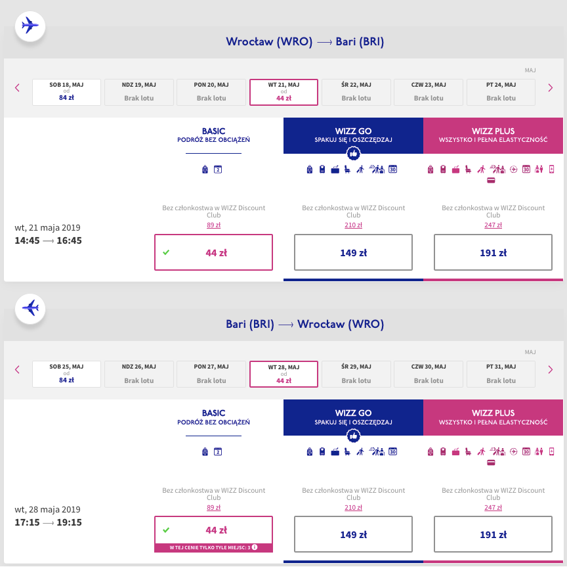Click the info icon on return seats-left banner
The height and width of the screenshot is (567, 567).
coord(254,547)
